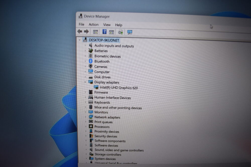Click the Disk drives icon

coord(91,77)
